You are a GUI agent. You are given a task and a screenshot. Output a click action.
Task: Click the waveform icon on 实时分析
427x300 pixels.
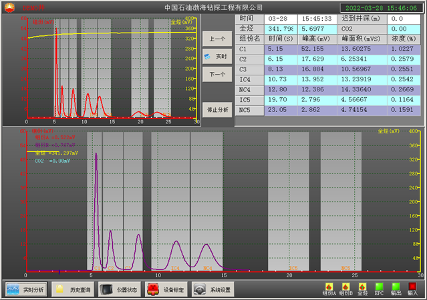tap(13, 289)
